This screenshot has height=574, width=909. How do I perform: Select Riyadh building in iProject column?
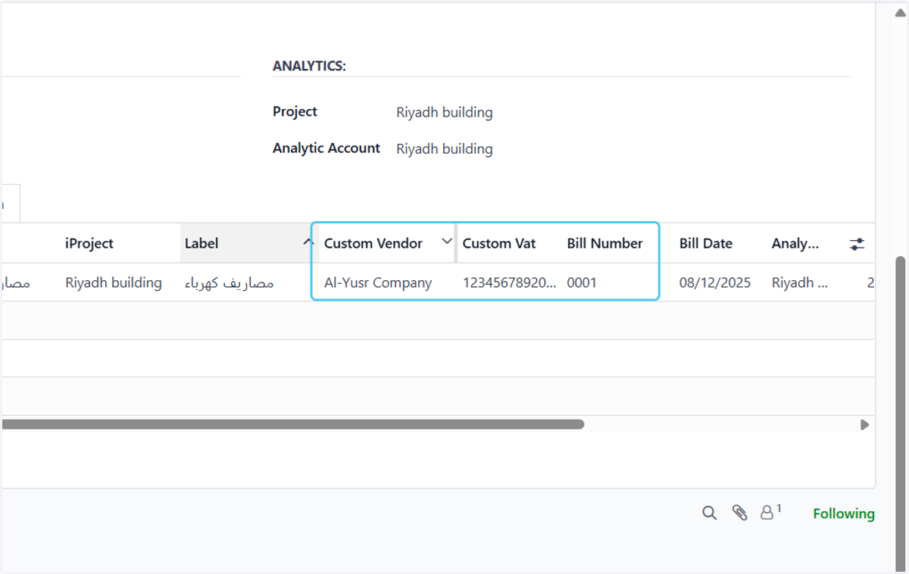pyautogui.click(x=114, y=282)
